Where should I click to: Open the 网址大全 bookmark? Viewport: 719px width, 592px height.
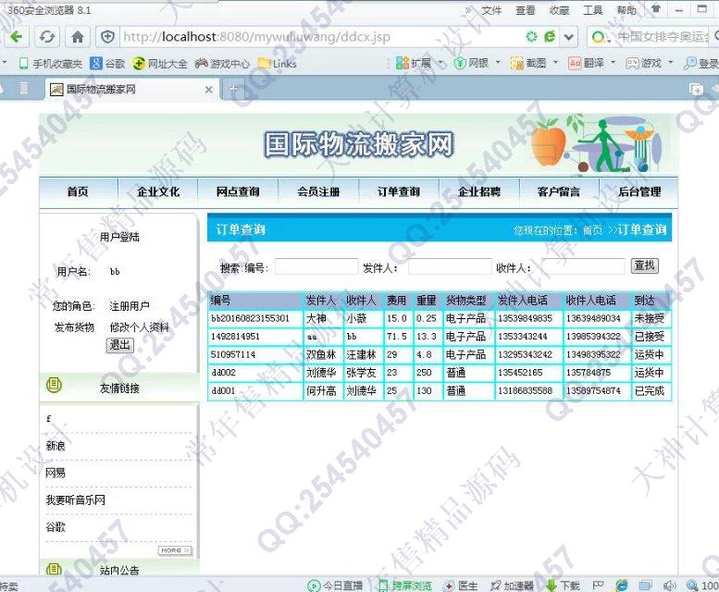tap(160, 64)
